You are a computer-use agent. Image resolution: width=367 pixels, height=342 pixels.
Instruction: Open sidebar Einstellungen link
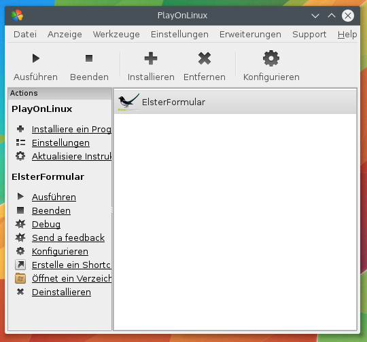click(60, 142)
